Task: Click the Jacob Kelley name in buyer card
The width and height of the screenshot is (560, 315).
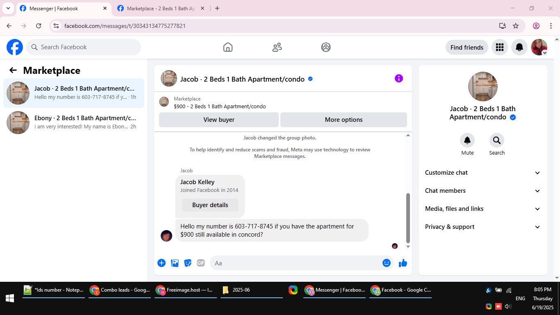Action: (x=198, y=182)
